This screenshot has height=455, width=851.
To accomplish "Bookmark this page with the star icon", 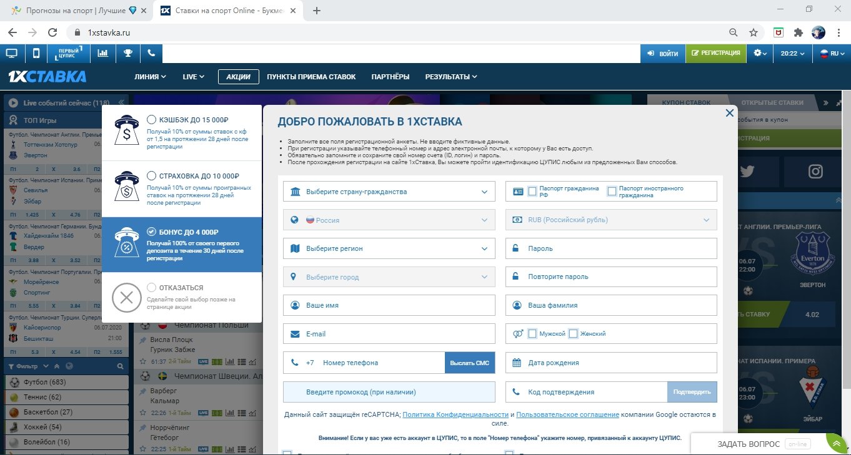I will 754,32.
